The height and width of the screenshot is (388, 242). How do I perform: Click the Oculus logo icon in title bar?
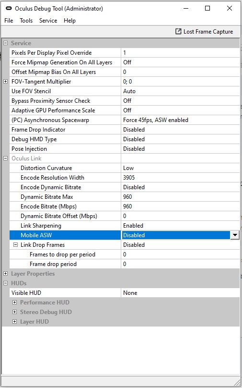pos(9,9)
